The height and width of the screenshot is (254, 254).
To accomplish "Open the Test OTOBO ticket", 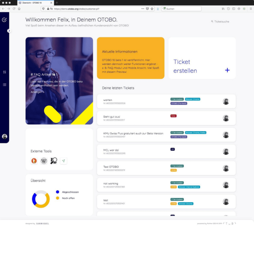I will click(166, 168).
